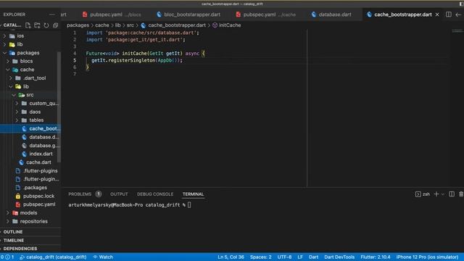Open language mode Dart status item
464x261 pixels.
click(x=314, y=257)
